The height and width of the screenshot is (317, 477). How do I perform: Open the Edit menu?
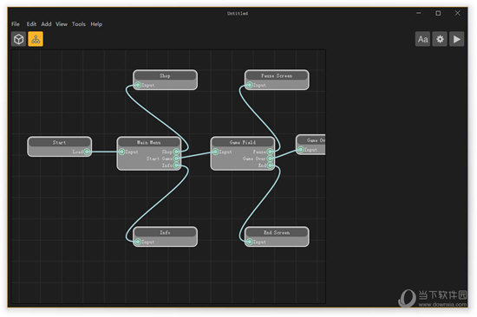31,24
